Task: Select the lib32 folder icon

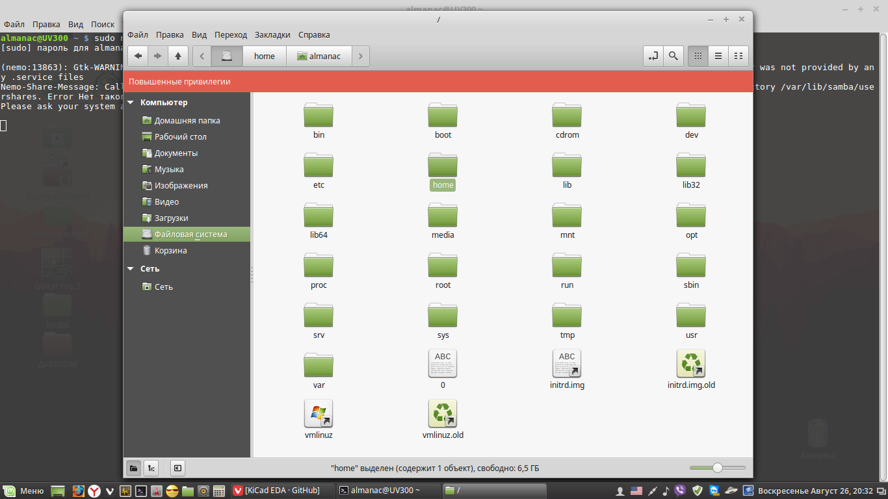Action: tap(691, 165)
